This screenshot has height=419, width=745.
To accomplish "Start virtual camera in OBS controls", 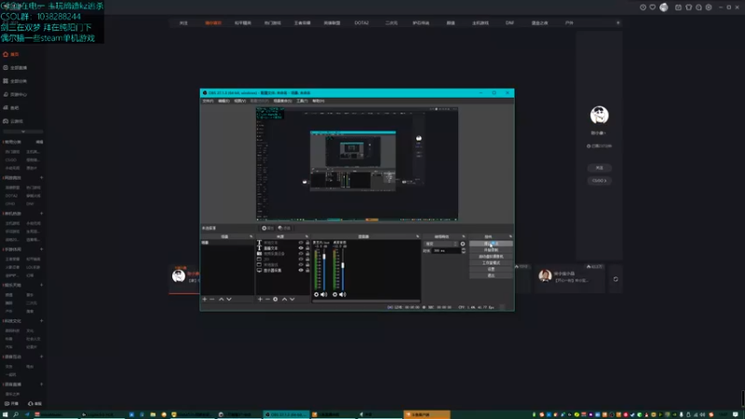I will (x=491, y=257).
